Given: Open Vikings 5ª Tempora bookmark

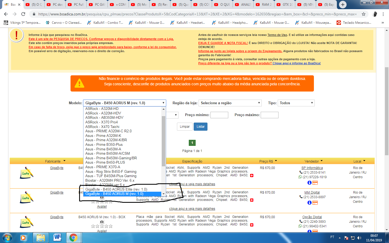Looking at the screenshot, I should [x=22, y=23].
